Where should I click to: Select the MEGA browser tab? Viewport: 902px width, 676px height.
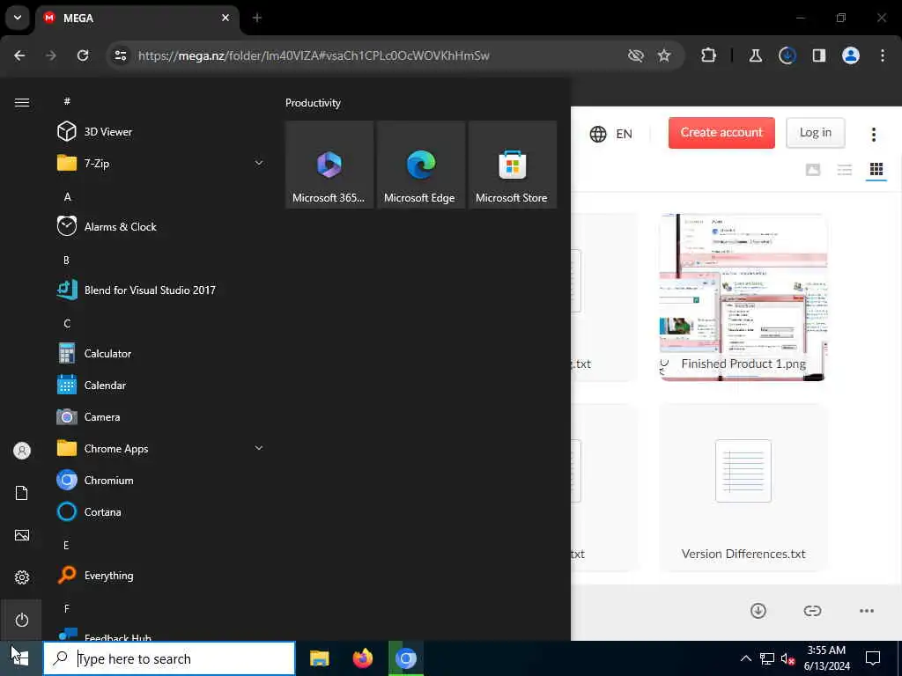(x=137, y=18)
